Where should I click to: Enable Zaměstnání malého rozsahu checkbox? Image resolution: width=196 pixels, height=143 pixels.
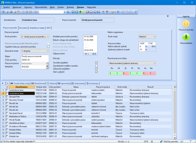pyautogui.click(x=96, y=66)
